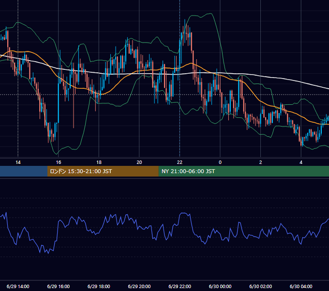This screenshot has height=291, width=329.
Task: Click the 6/29 20:00 date label
Action: point(139,286)
